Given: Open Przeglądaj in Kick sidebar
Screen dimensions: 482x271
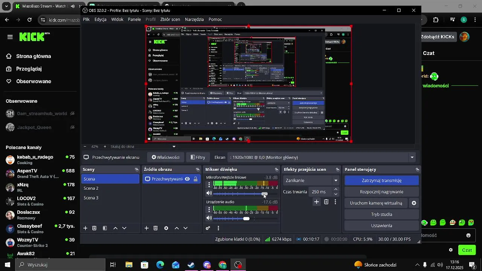Looking at the screenshot, I should (x=24, y=69).
